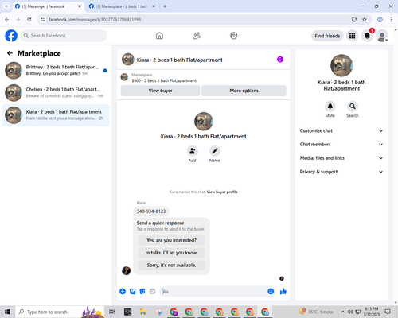Click the Add people icon
Viewport: 398px width, 318px height.
click(193, 151)
